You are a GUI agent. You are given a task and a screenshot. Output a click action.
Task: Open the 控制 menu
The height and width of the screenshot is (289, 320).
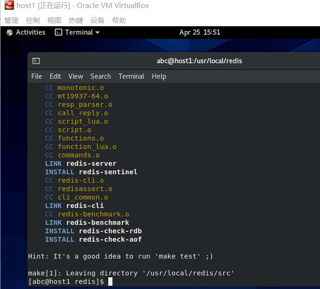[x=33, y=21]
